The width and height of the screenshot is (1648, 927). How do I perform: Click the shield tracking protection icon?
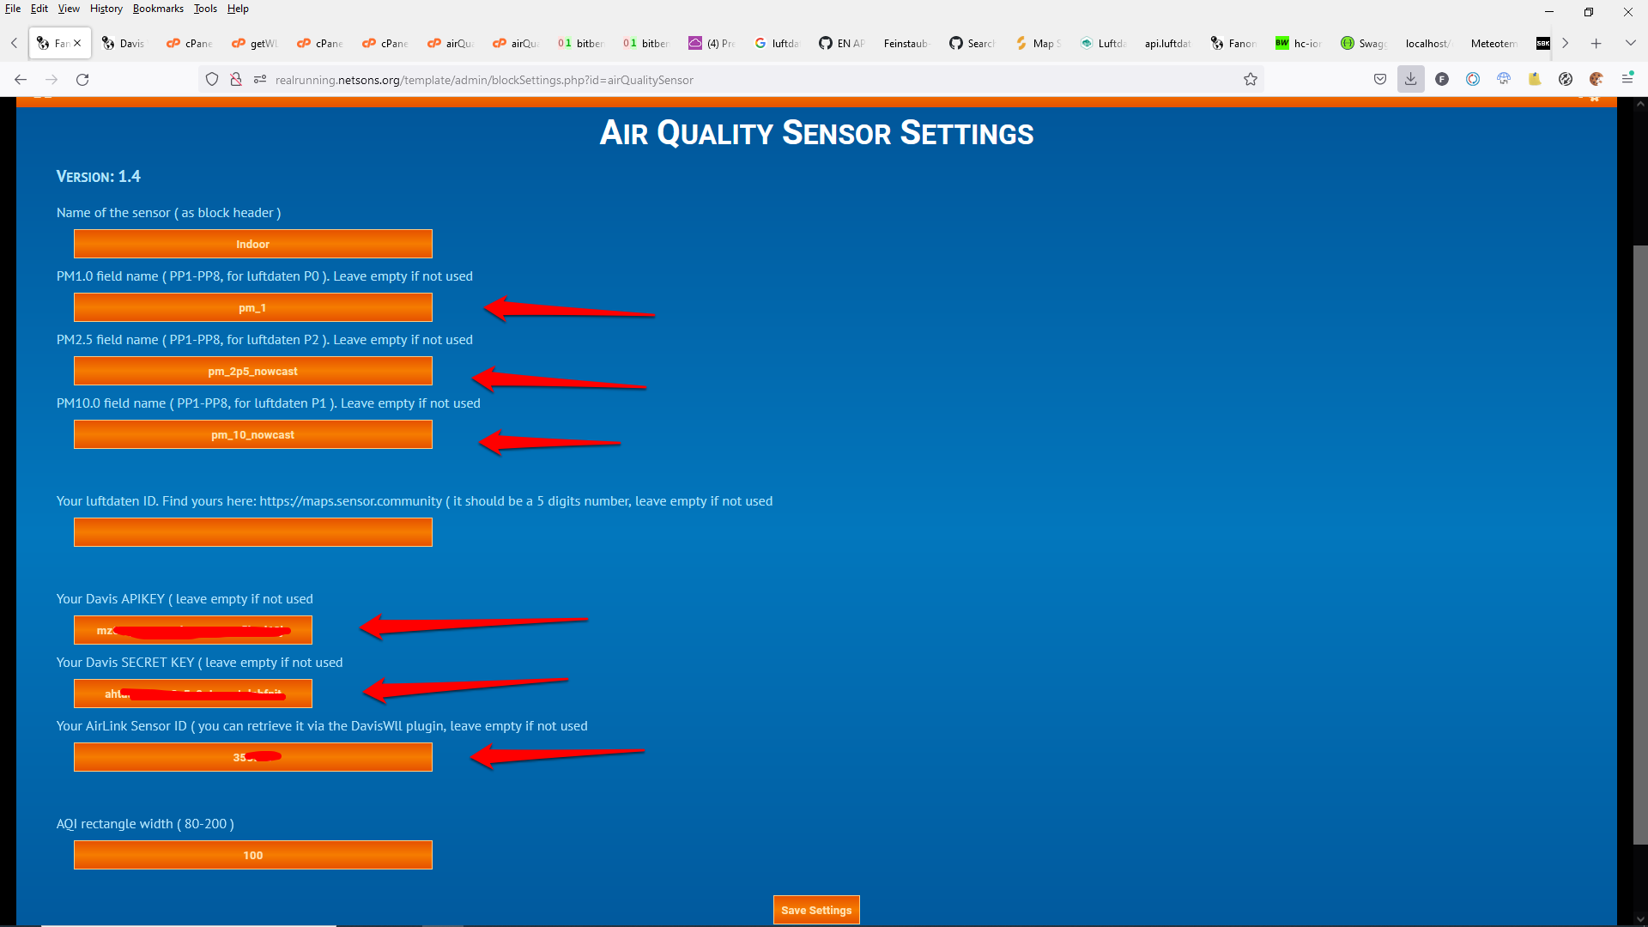(x=212, y=80)
